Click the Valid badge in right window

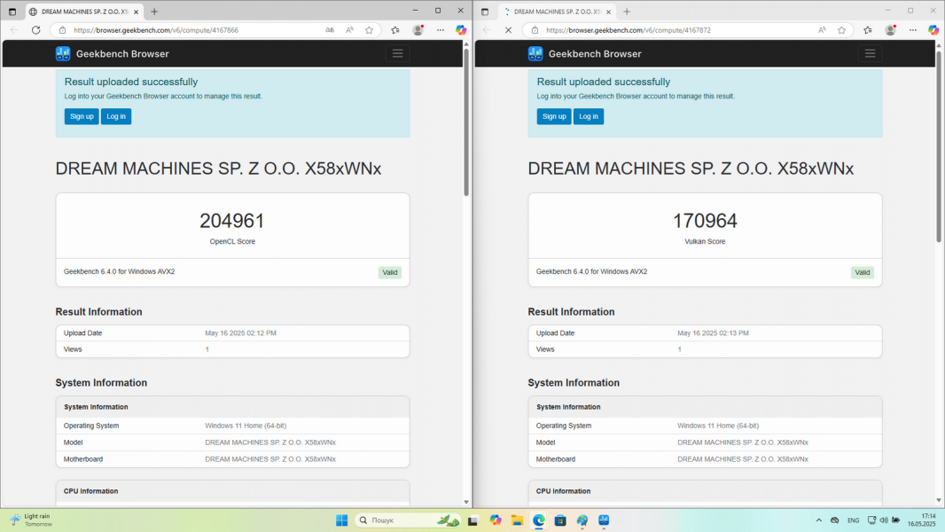[863, 272]
